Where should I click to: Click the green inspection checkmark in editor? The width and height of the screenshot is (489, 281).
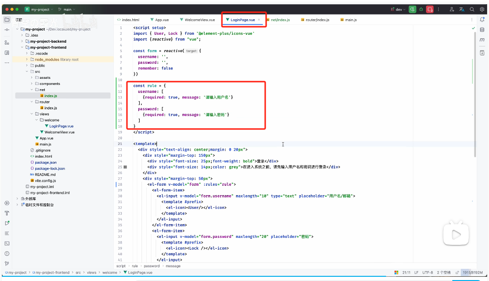473,28
